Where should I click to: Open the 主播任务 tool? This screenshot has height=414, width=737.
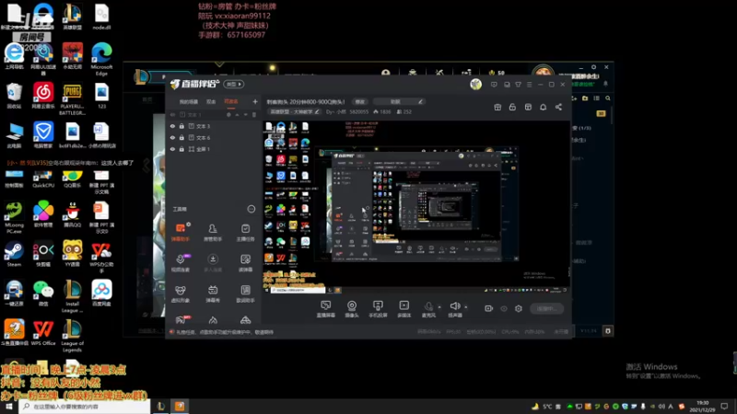point(245,232)
